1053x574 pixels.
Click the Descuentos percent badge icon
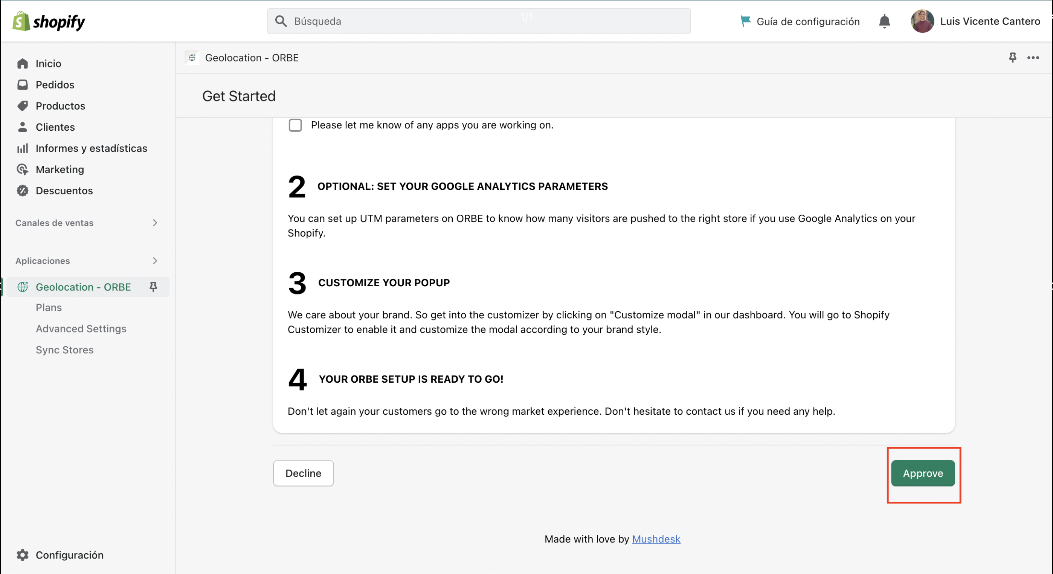click(23, 191)
